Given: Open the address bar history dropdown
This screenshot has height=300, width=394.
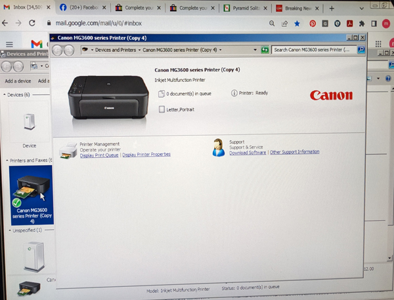Looking at the screenshot, I should point(255,50).
